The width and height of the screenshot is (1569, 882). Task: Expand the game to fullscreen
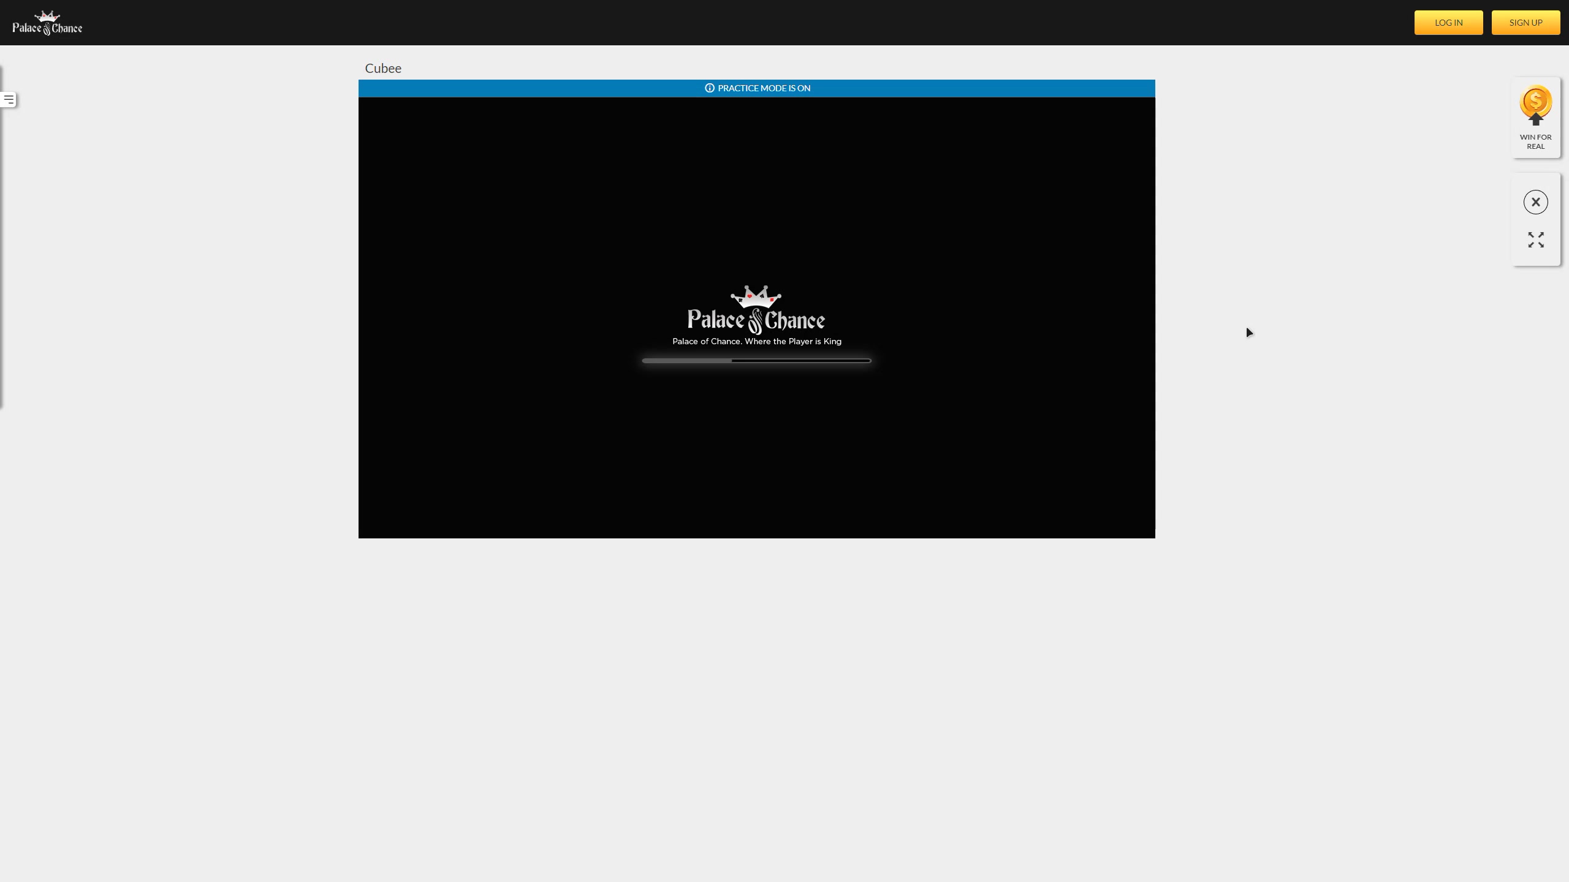coord(1535,239)
